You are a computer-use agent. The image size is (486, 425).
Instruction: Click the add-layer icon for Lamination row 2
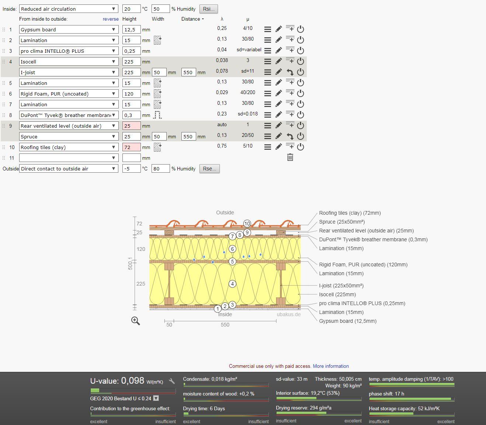click(x=290, y=39)
